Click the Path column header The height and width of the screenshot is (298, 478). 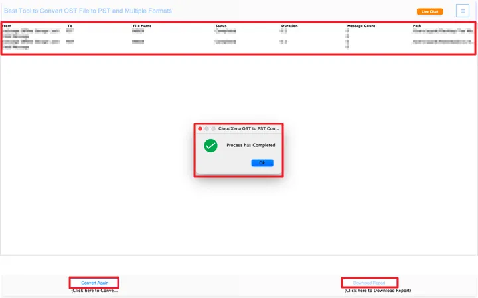tap(417, 26)
